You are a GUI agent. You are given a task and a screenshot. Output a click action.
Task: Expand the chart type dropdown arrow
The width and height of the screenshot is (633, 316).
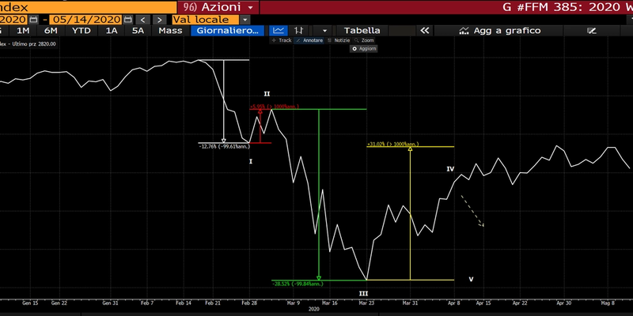(324, 31)
